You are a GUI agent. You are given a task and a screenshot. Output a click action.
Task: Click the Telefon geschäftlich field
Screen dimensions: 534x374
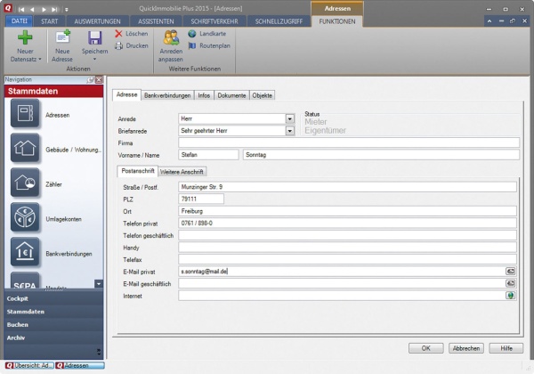347,235
